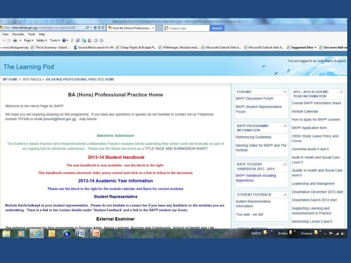Open Microsoft Word from the taskbar
This screenshot has width=351, height=263.
pyautogui.click(x=81, y=234)
